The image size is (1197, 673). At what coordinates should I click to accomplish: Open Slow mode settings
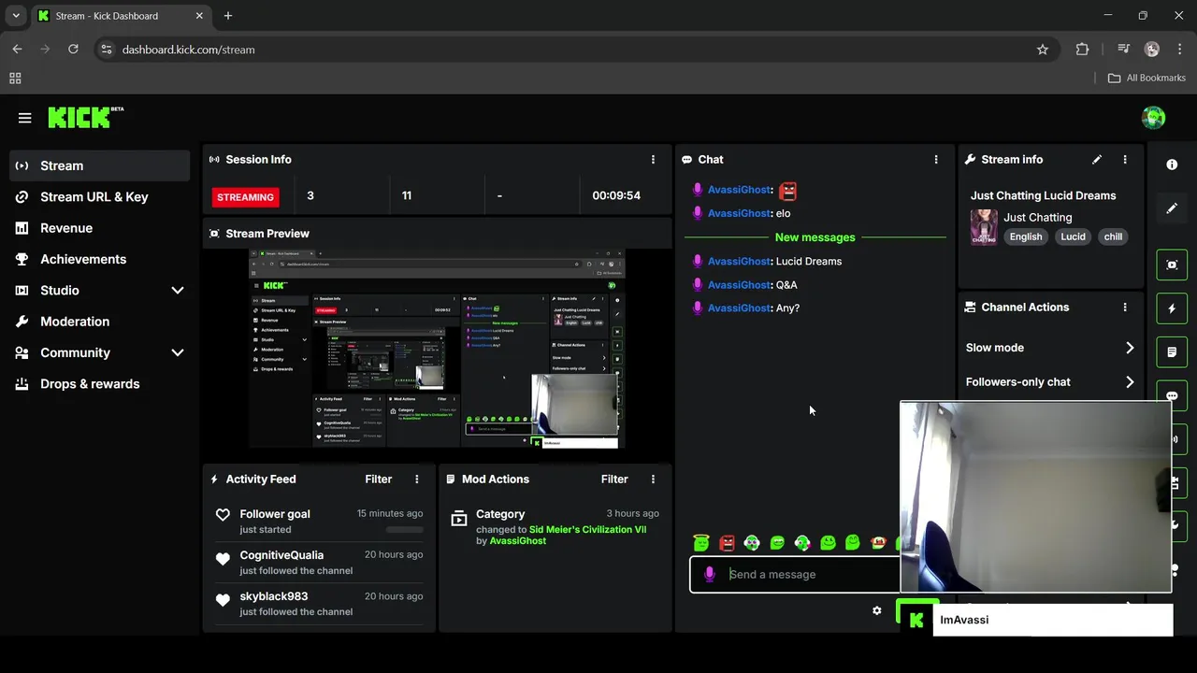coord(1049,348)
